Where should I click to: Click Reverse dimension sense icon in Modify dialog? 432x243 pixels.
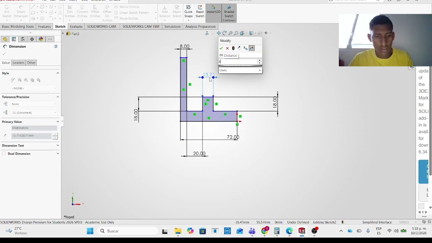pos(239,48)
